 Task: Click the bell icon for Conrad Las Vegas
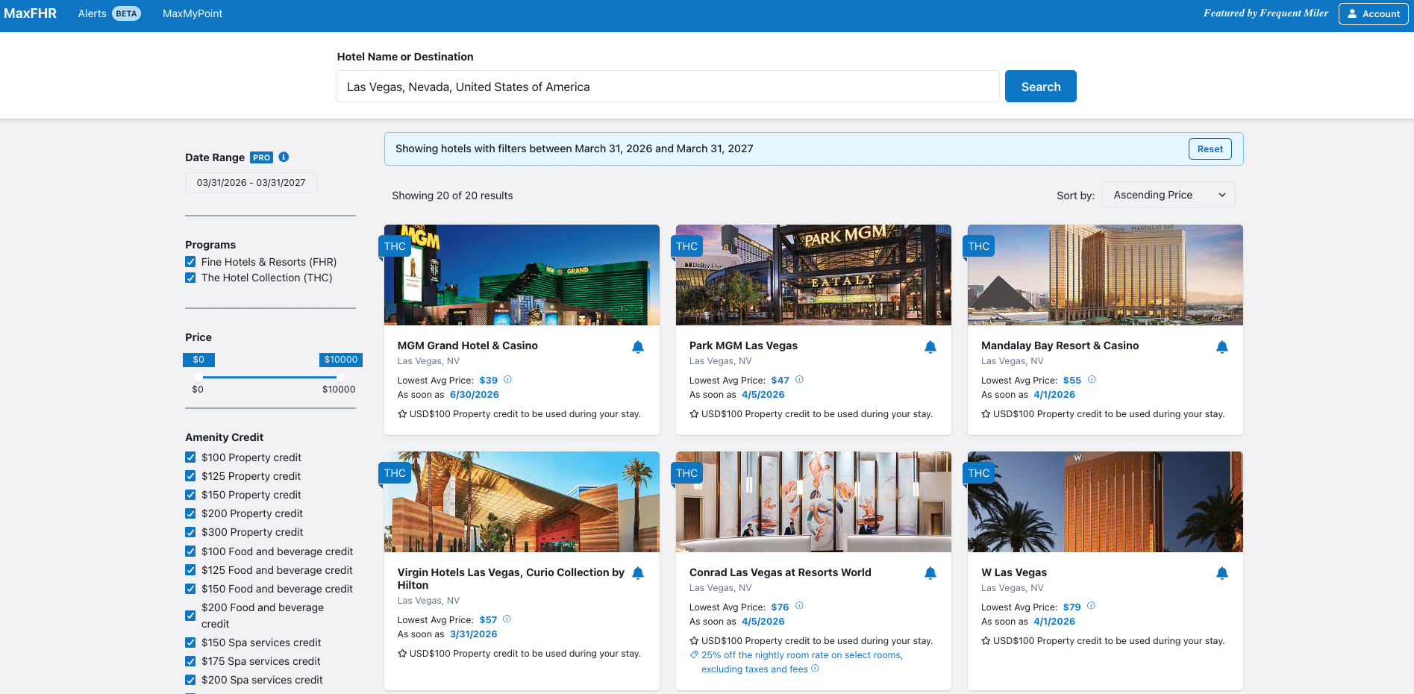(x=930, y=573)
